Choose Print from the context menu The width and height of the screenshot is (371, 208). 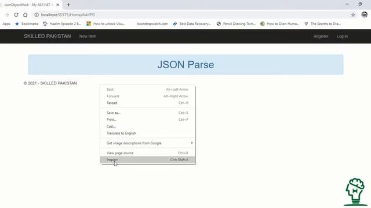[148, 120]
